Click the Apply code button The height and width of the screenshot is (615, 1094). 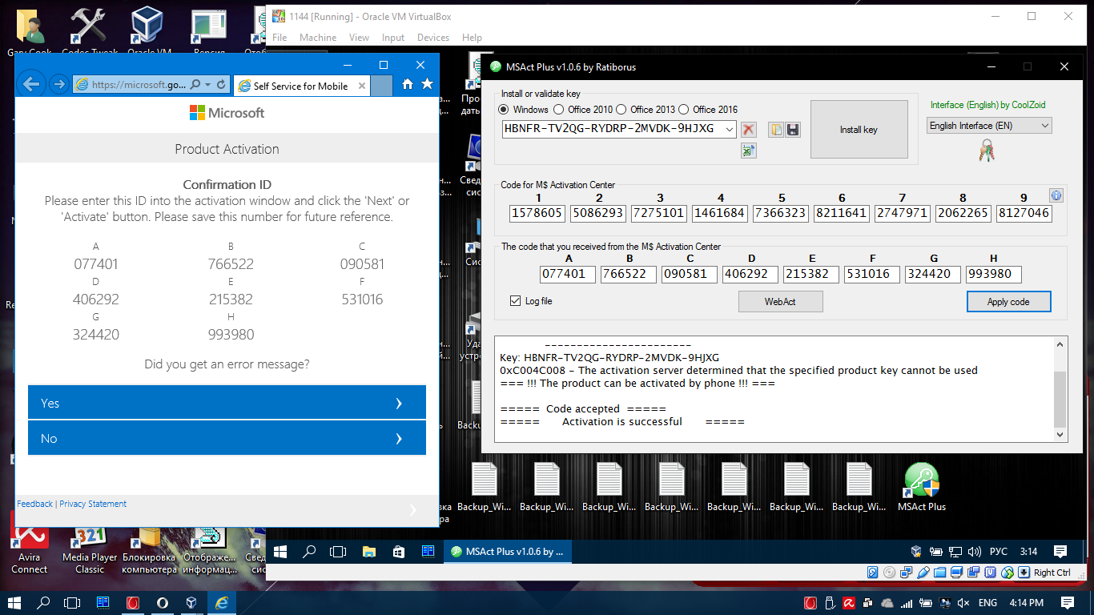[x=1008, y=302]
